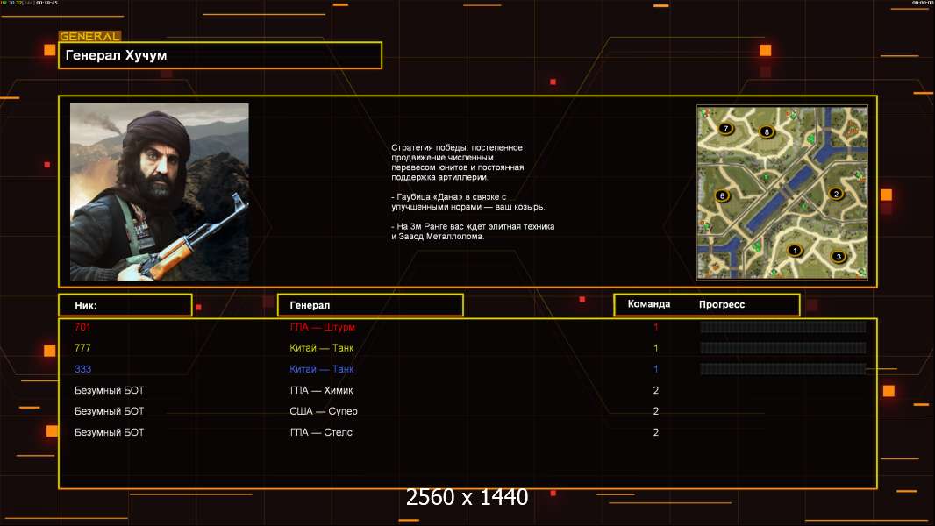Select start position 8 on the minimap
The image size is (935, 526).
[767, 131]
